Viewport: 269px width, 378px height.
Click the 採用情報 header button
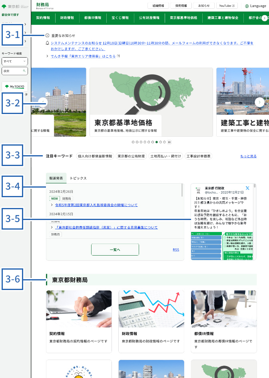181,6
